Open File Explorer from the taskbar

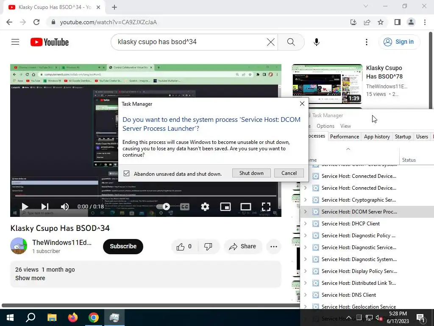(x=52, y=318)
